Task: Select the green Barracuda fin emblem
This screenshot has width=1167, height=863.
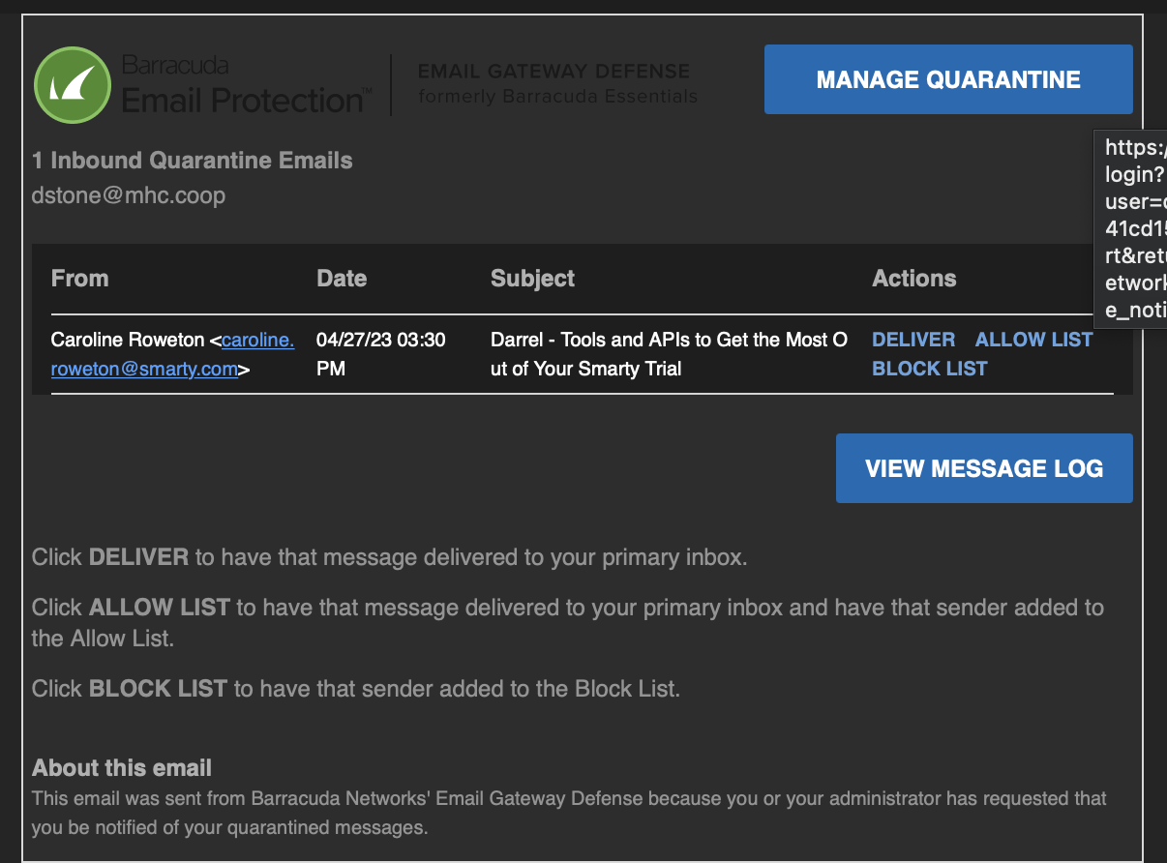Action: click(x=73, y=85)
